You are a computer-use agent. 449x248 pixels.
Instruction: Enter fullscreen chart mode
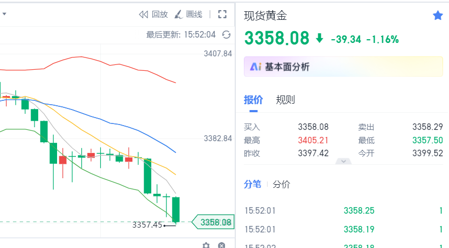(222, 14)
